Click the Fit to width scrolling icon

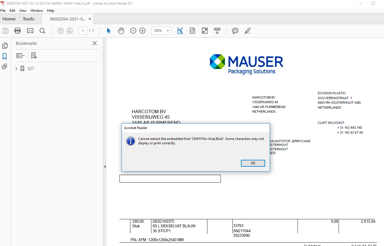point(180,31)
